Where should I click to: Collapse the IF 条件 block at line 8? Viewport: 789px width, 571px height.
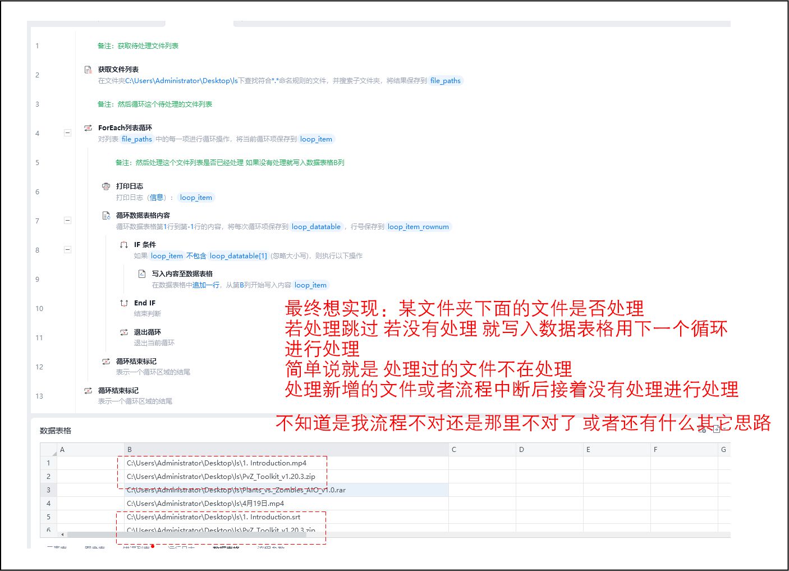tap(67, 250)
